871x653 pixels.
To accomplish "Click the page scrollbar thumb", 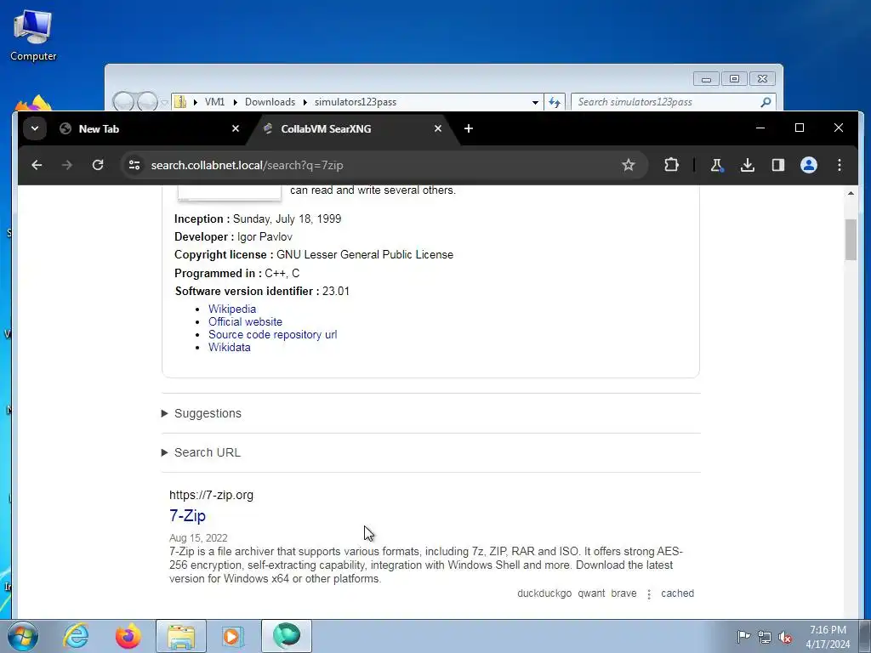I will point(851,239).
